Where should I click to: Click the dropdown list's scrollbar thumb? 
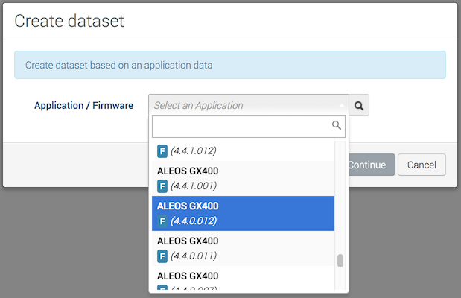(340, 260)
